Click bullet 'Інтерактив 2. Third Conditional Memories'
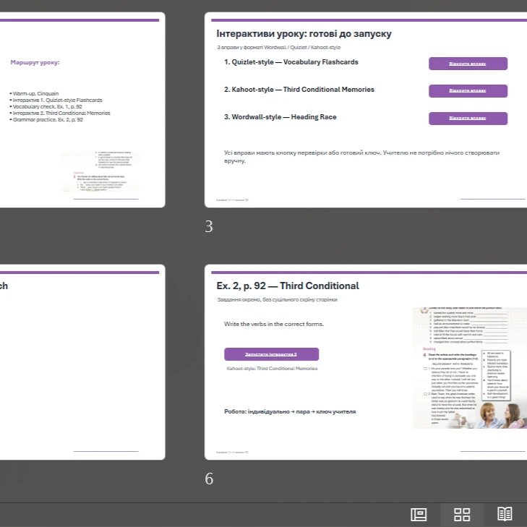Screen dimensions: 527x527 pyautogui.click(x=60, y=113)
